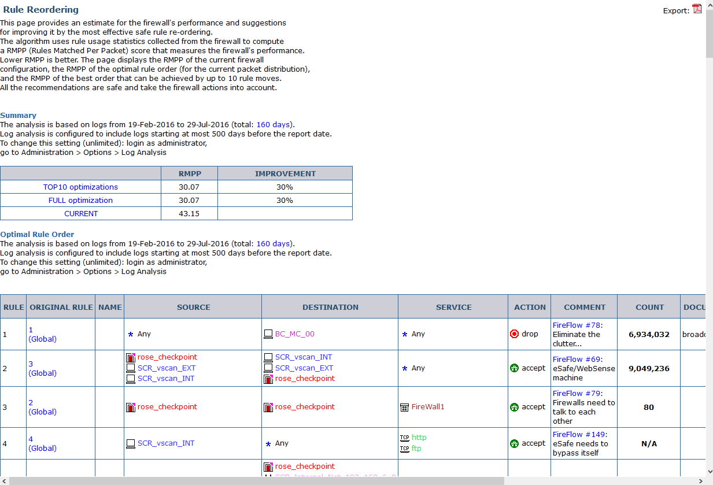Screen dimensions: 713x485
Task: Open the FULL optimization link
Action: point(80,201)
